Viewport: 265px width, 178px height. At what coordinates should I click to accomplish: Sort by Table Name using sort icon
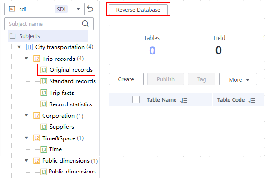click(x=184, y=100)
